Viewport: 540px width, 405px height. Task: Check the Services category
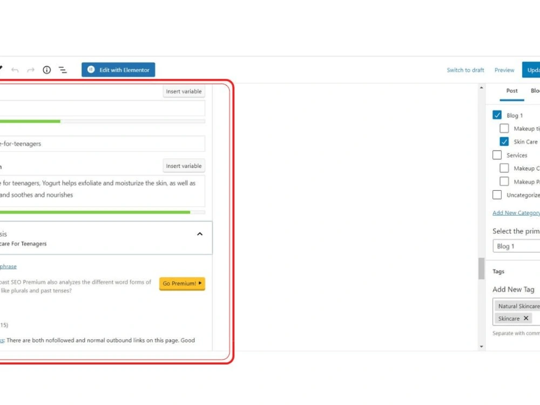[x=497, y=155]
